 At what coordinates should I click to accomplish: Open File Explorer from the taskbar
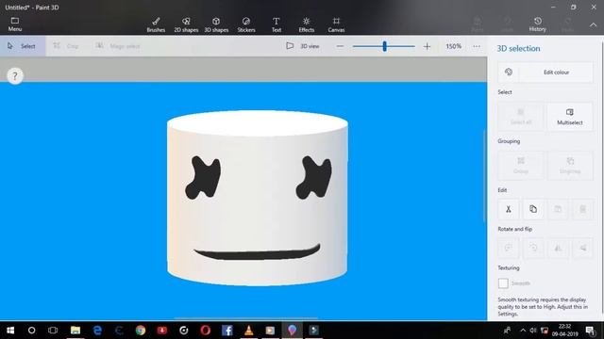coord(75,331)
